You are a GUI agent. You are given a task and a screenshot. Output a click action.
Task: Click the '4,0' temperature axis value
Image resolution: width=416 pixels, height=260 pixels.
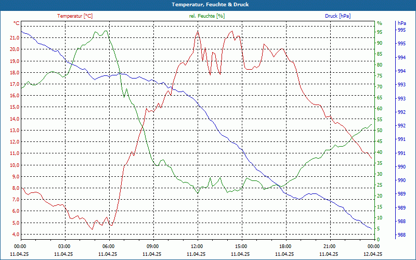16,235
